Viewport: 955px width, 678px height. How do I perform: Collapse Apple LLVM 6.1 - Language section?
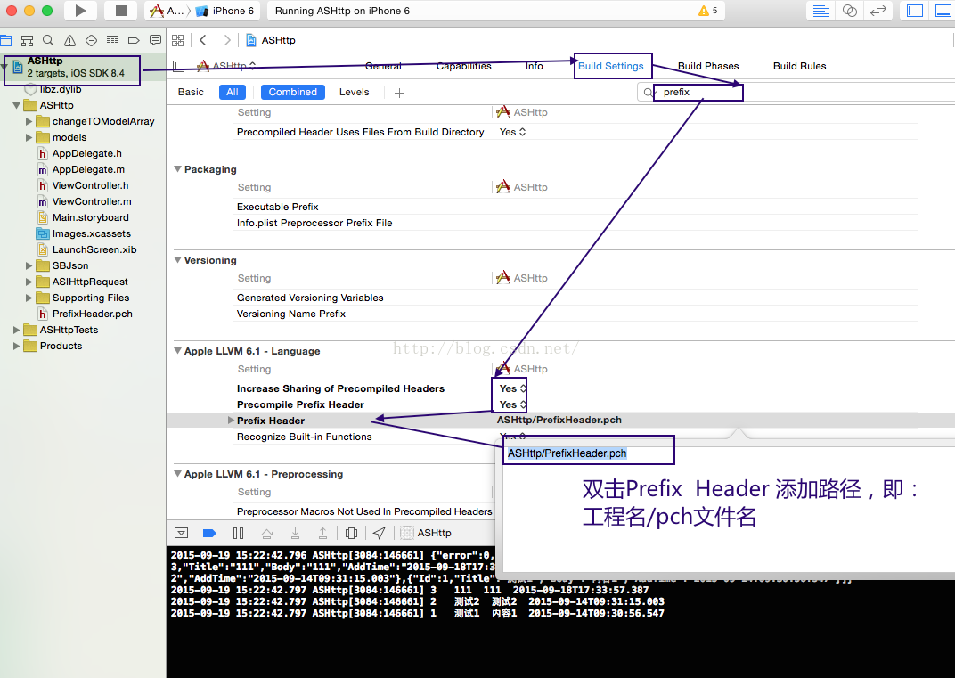point(178,351)
